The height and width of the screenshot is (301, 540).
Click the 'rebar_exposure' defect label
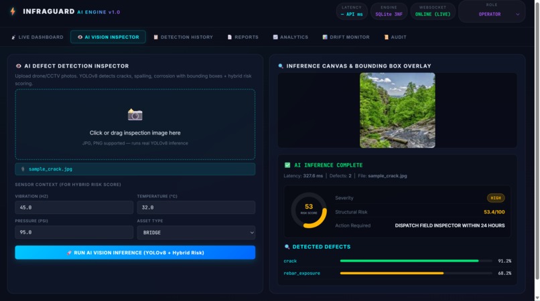click(x=301, y=274)
